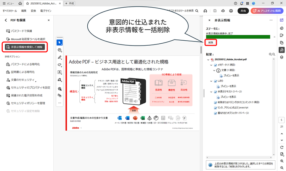286x171 pixels.
Task: Open the notifications bell icon
Action: click(x=242, y=3)
